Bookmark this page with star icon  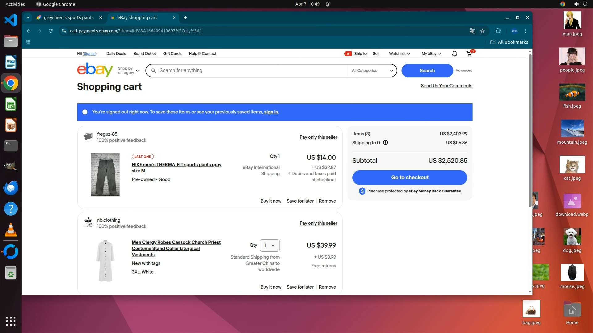[x=482, y=31]
